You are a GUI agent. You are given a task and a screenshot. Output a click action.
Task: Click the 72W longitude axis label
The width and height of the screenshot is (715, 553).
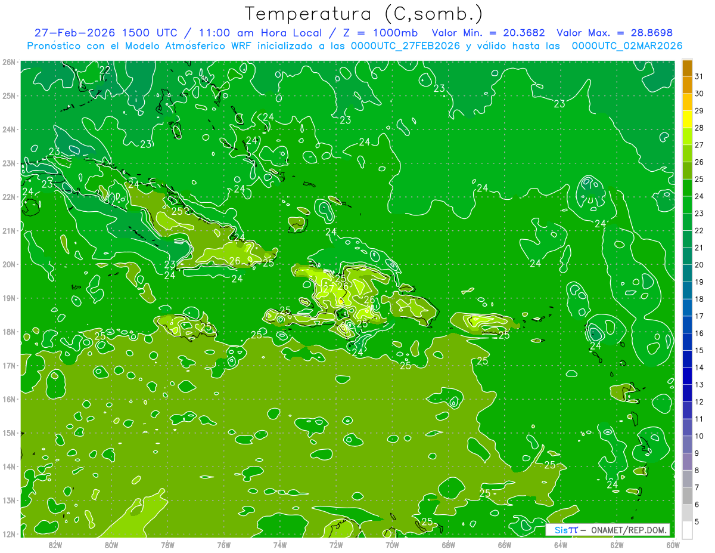tap(336, 545)
